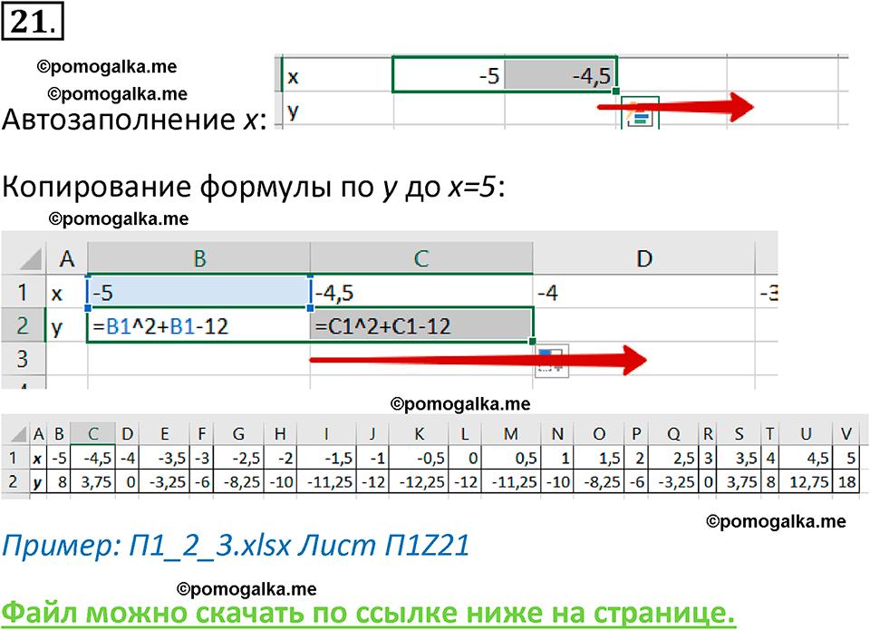Click cell Q1 showing 2,5
The width and height of the screenshot is (870, 630).
pyautogui.click(x=673, y=458)
